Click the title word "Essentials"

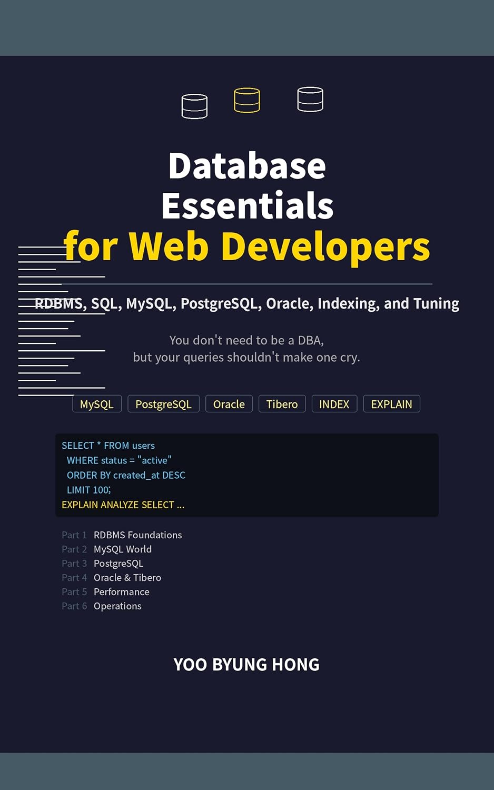247,206
